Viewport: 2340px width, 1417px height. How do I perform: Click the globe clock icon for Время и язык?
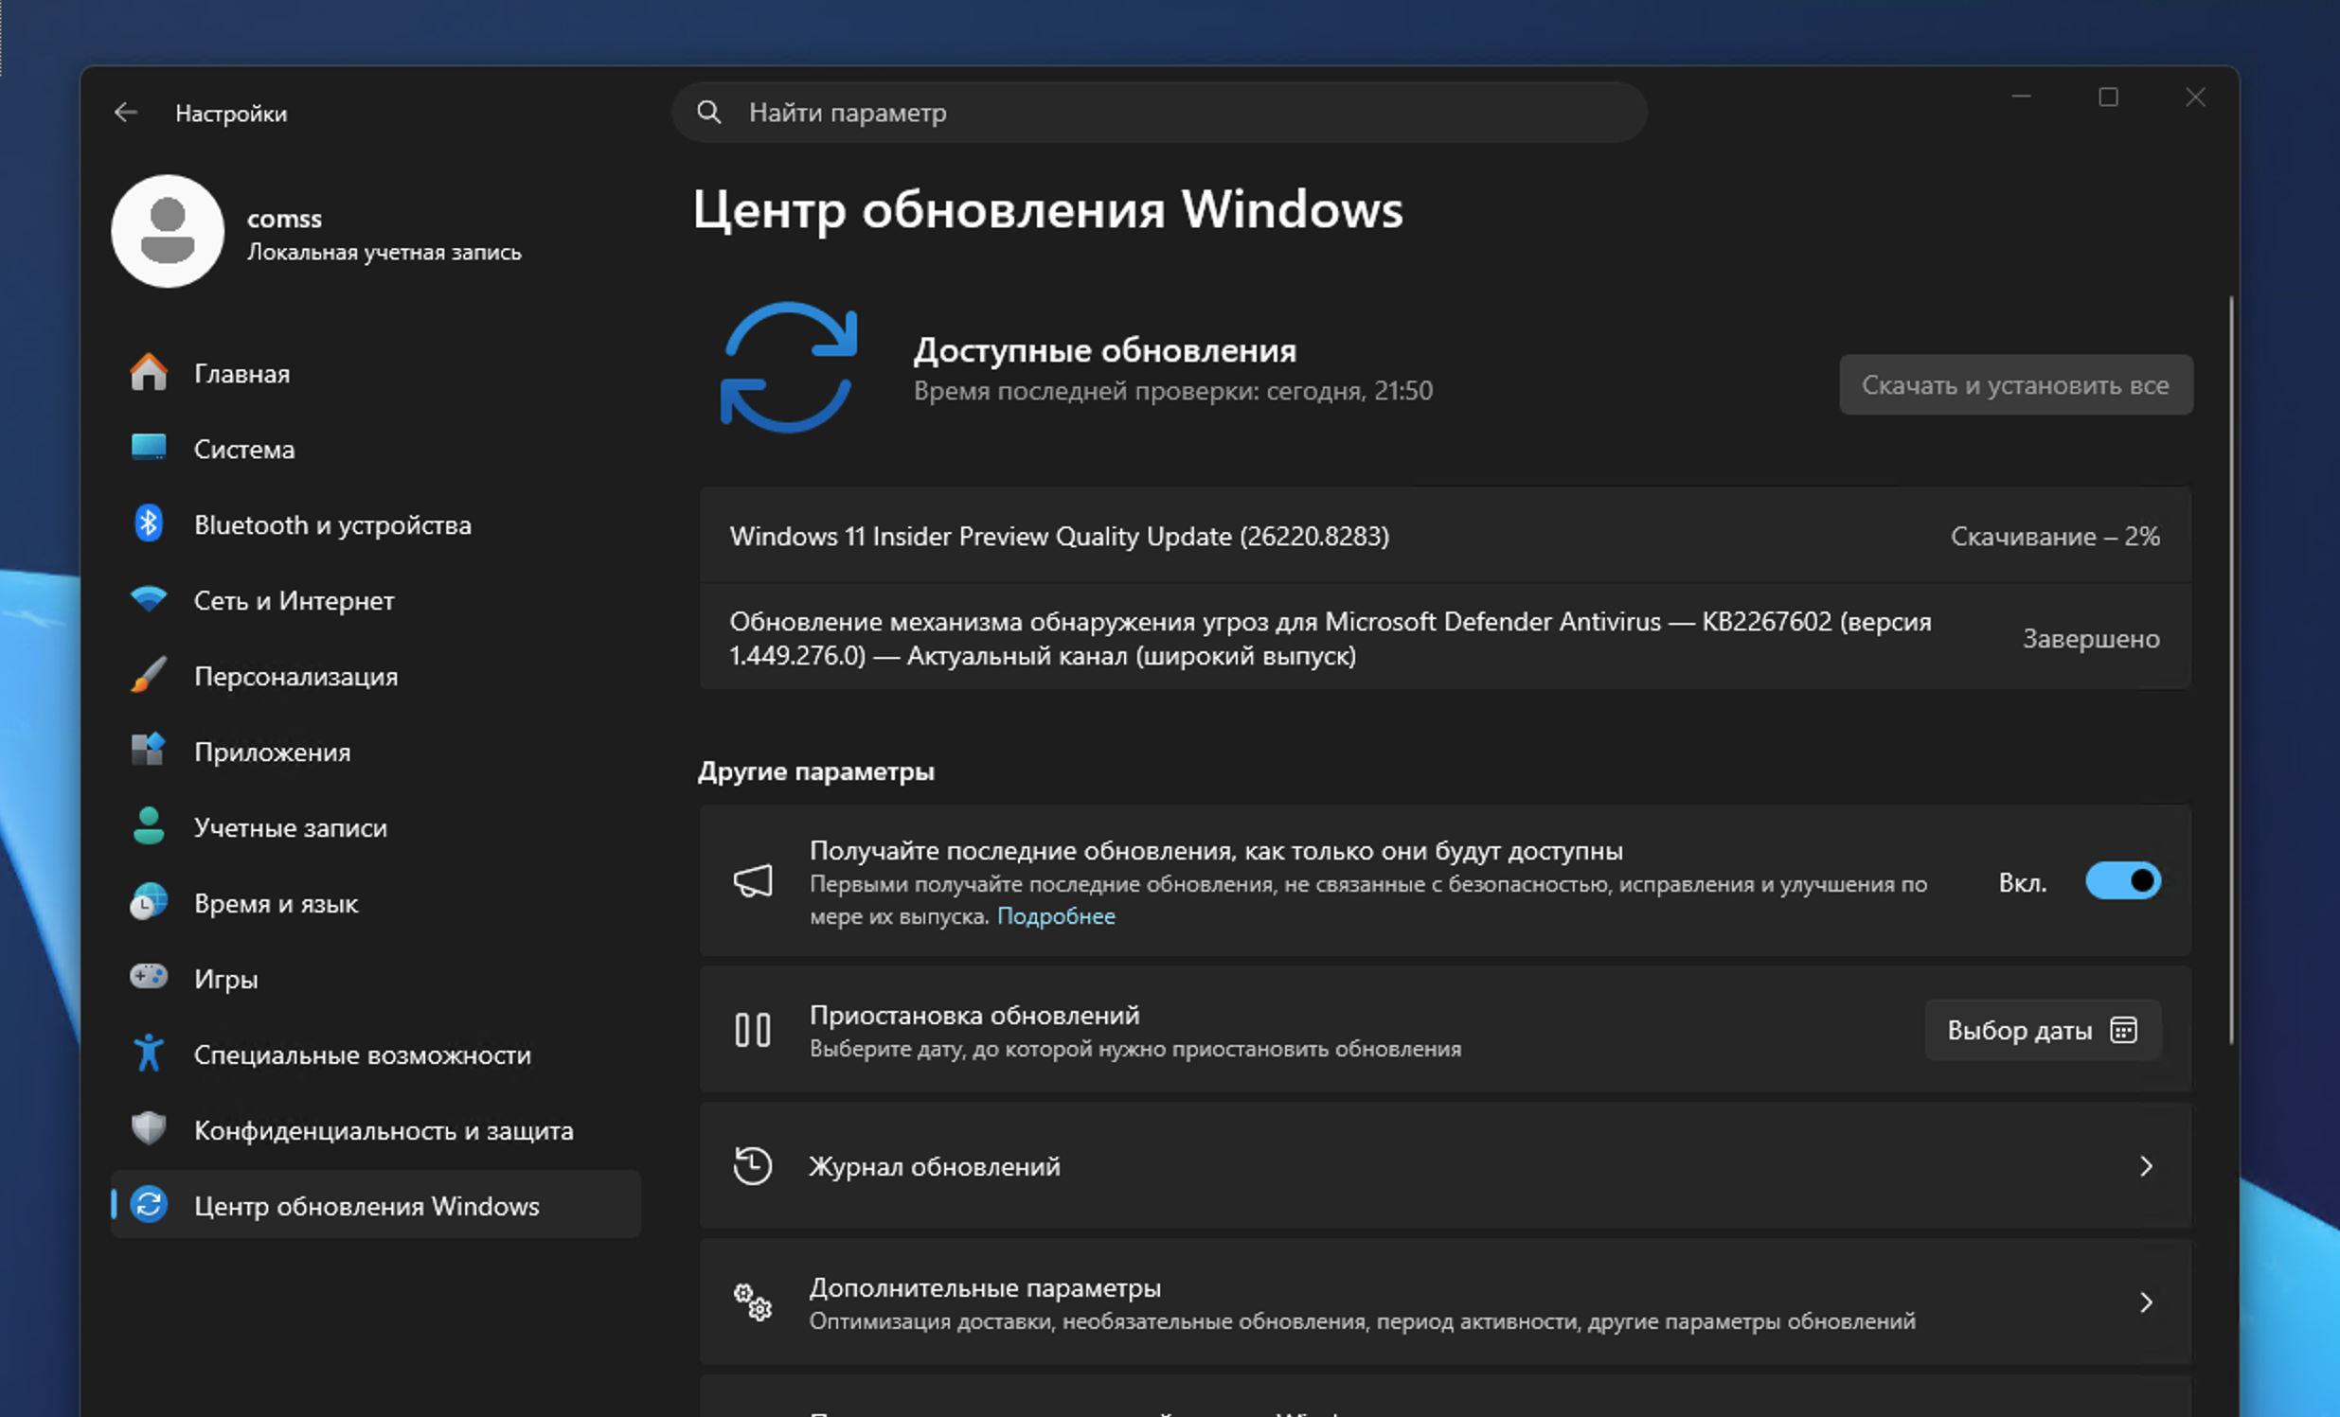[148, 902]
